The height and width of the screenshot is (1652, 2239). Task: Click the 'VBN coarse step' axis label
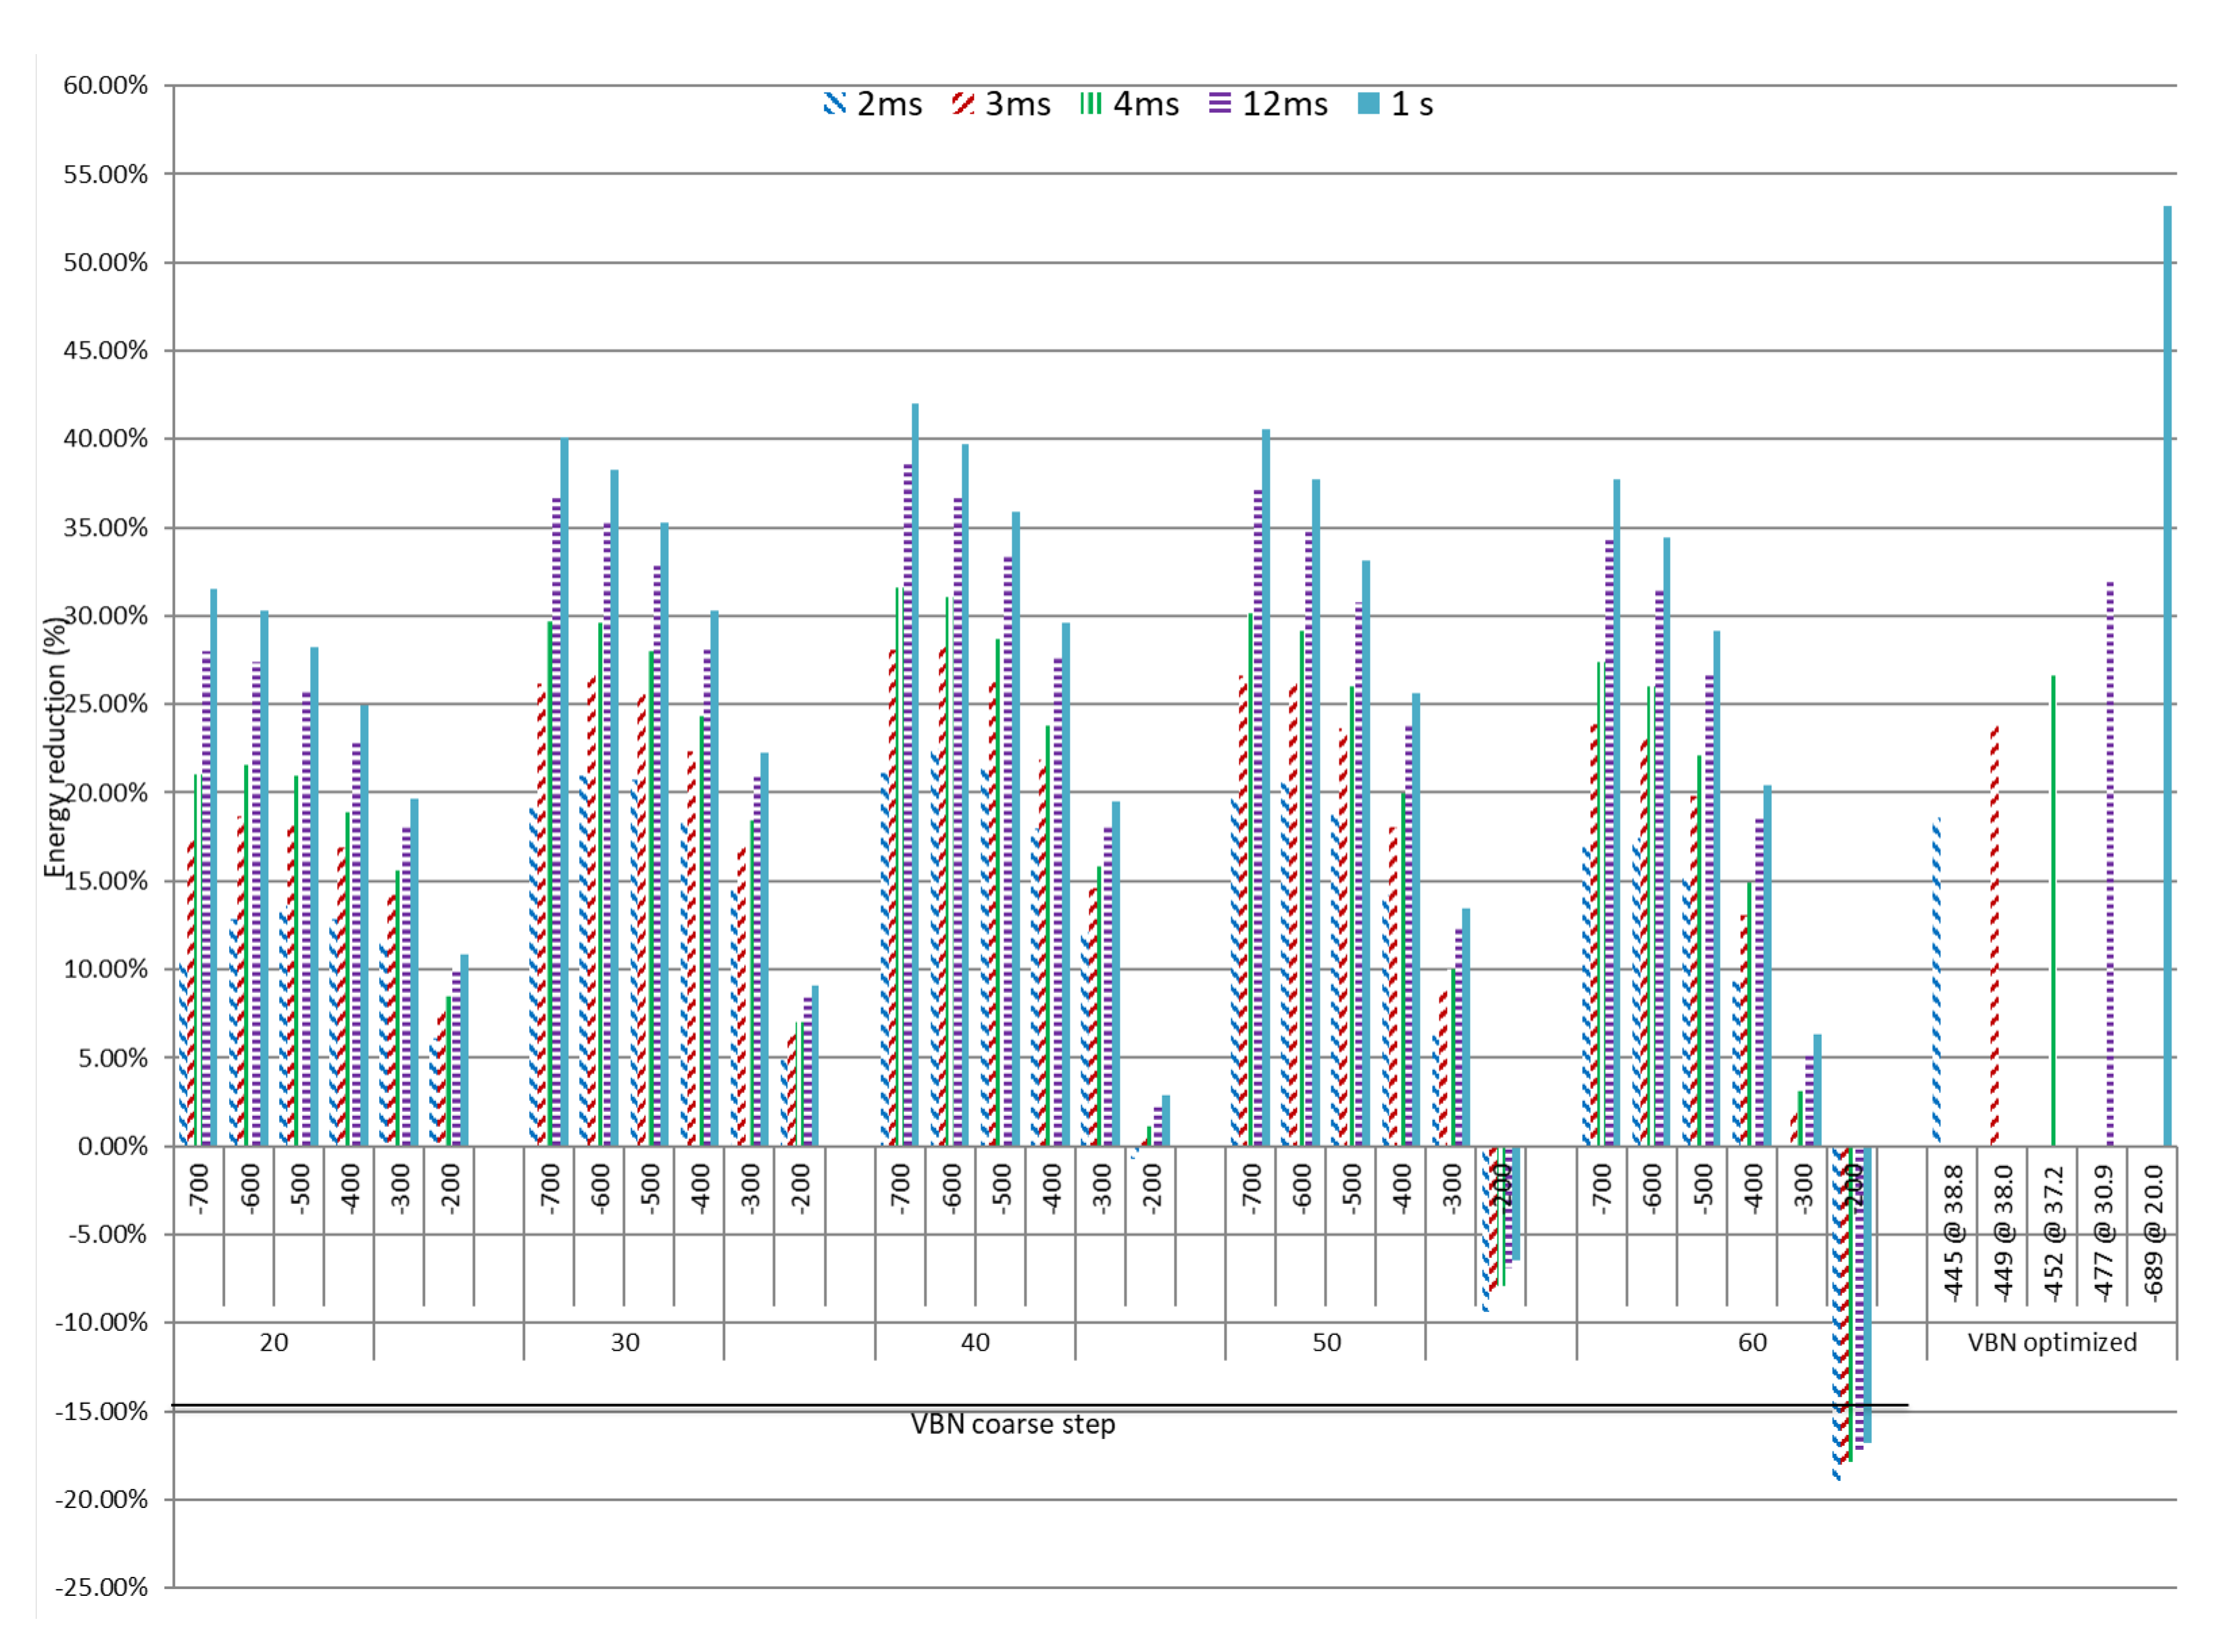point(1012,1424)
